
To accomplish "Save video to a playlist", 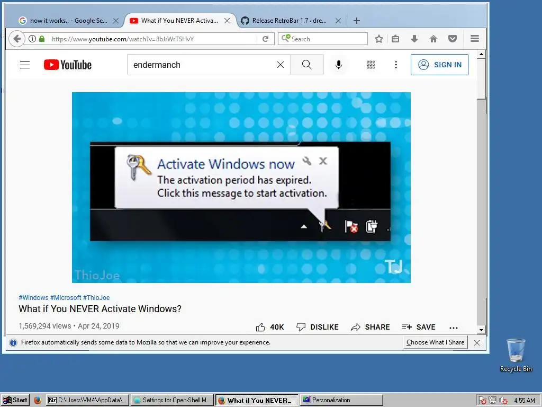I will (419, 327).
